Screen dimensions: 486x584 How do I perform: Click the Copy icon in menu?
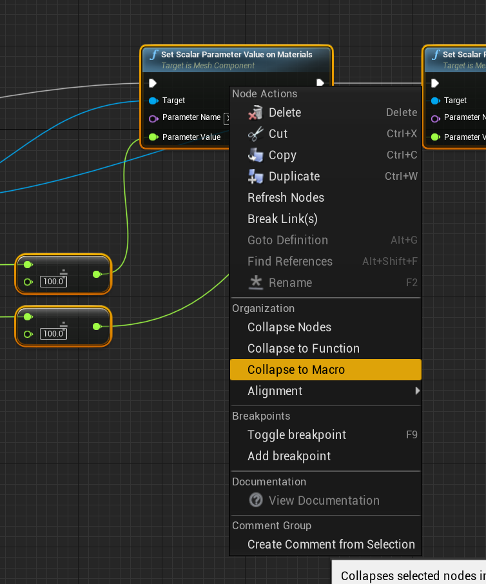click(255, 155)
